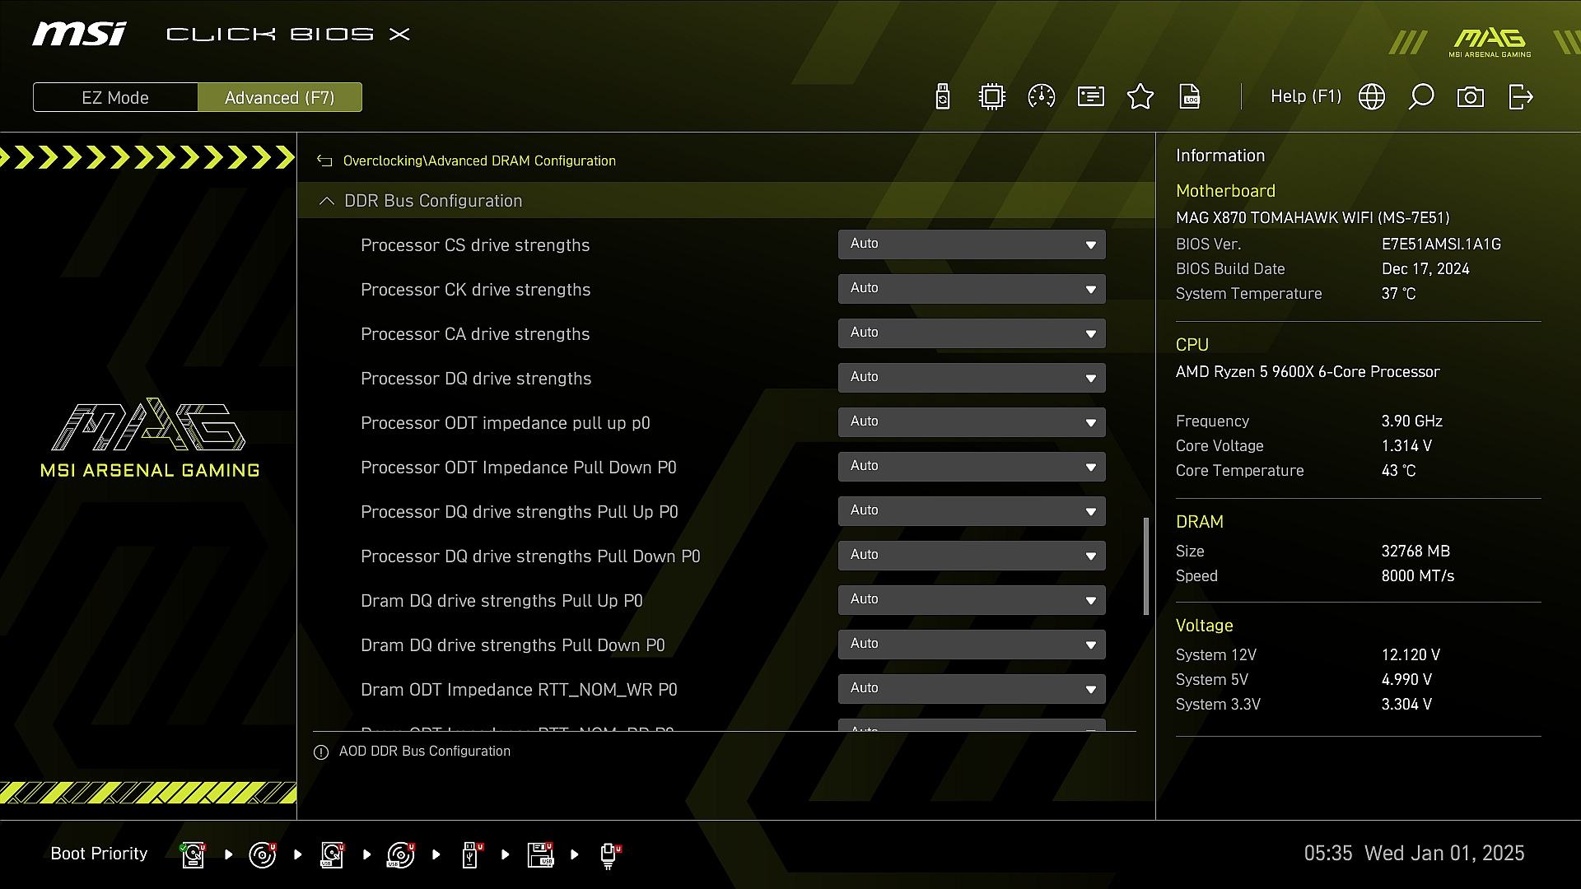
Task: Open the M-Flash USB update icon
Action: pyautogui.click(x=943, y=97)
